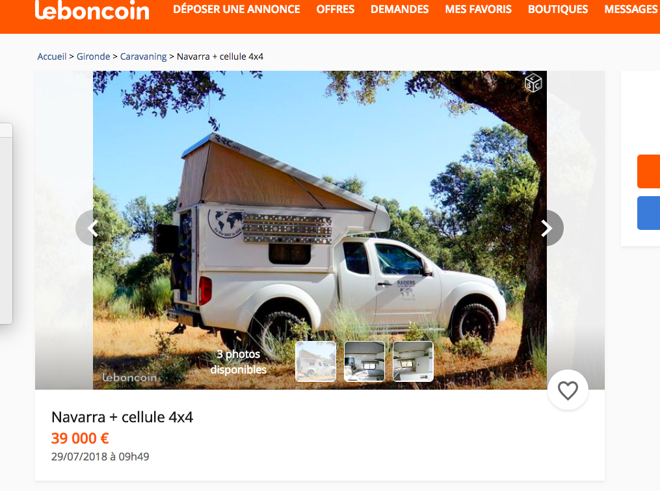
Task: Add listing to favorites with heart icon
Action: click(x=568, y=390)
